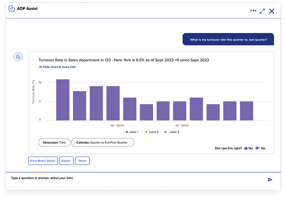Click the thumbs up Yes feedback icon

246,148
